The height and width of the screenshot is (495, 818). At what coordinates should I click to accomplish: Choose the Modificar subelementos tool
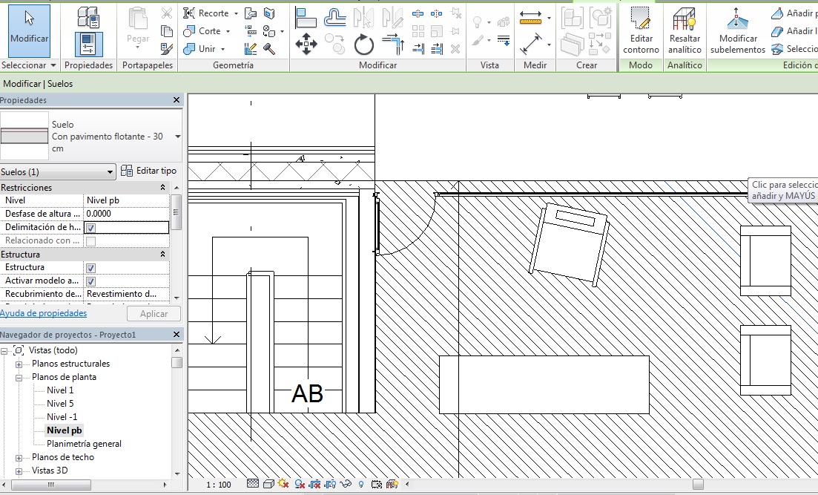[x=737, y=30]
